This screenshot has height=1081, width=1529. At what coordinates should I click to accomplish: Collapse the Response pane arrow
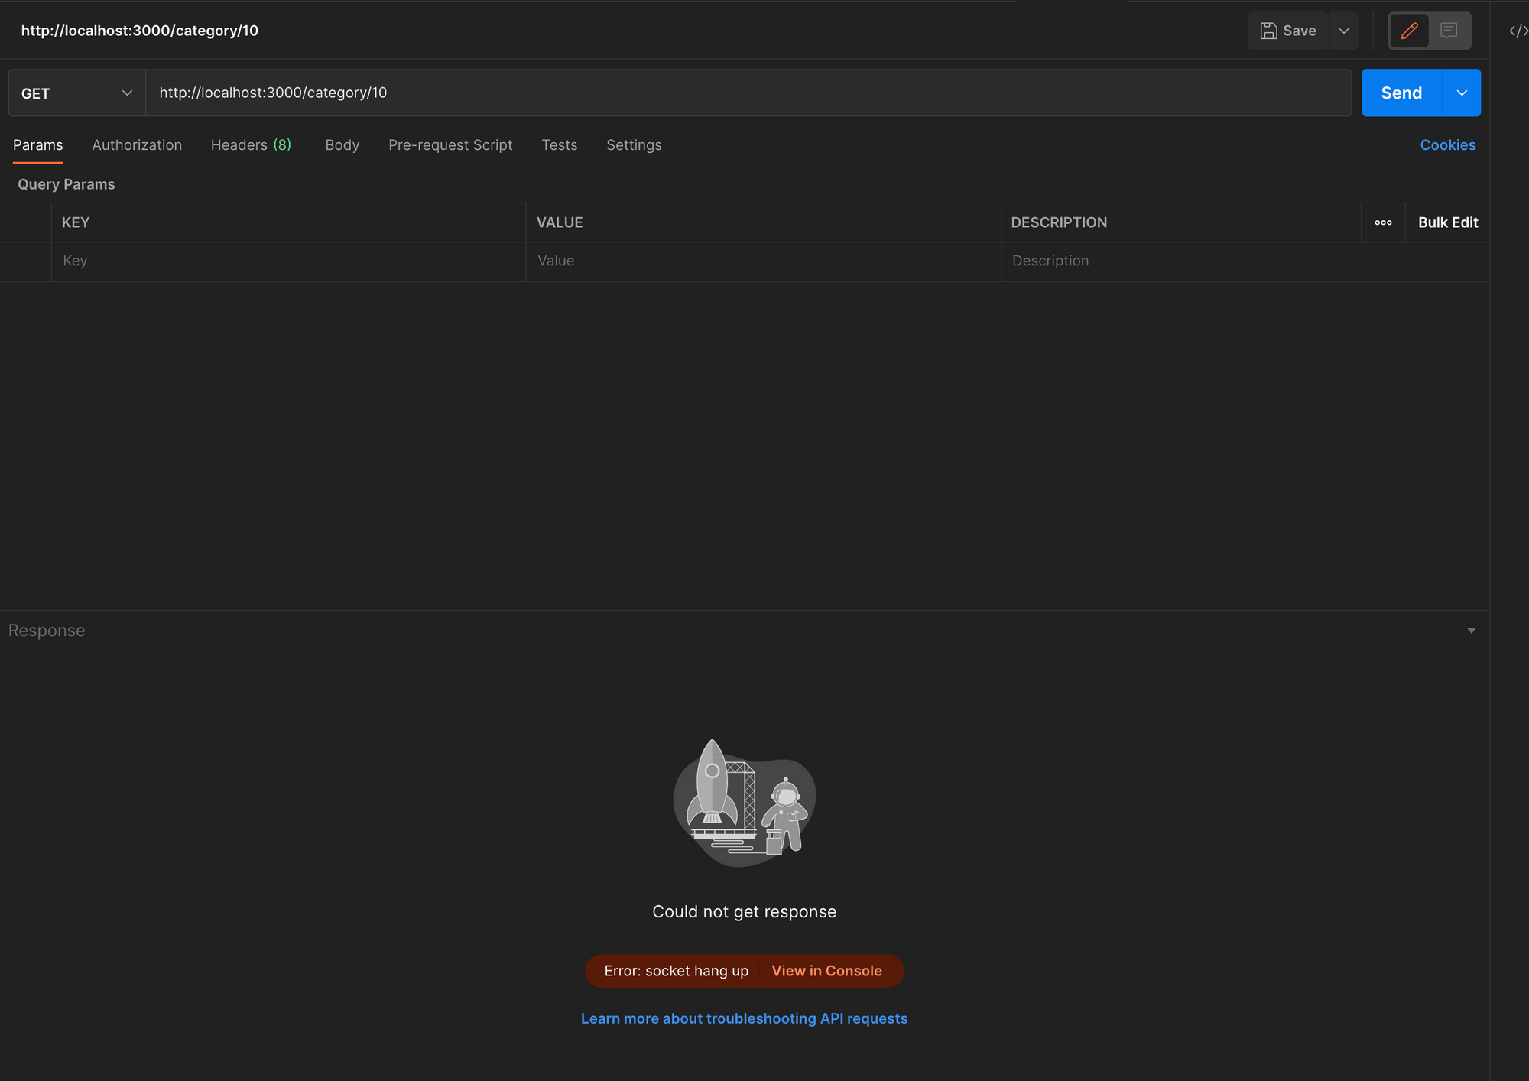click(1471, 631)
